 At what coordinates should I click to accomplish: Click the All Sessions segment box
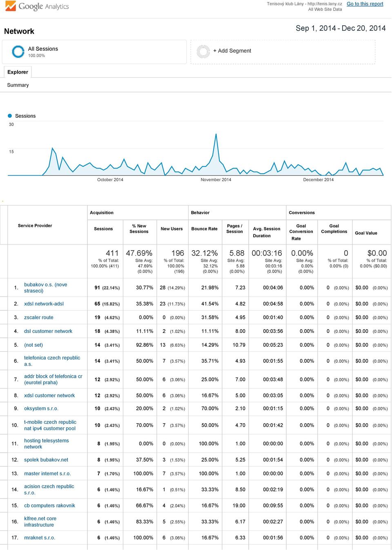click(94, 52)
